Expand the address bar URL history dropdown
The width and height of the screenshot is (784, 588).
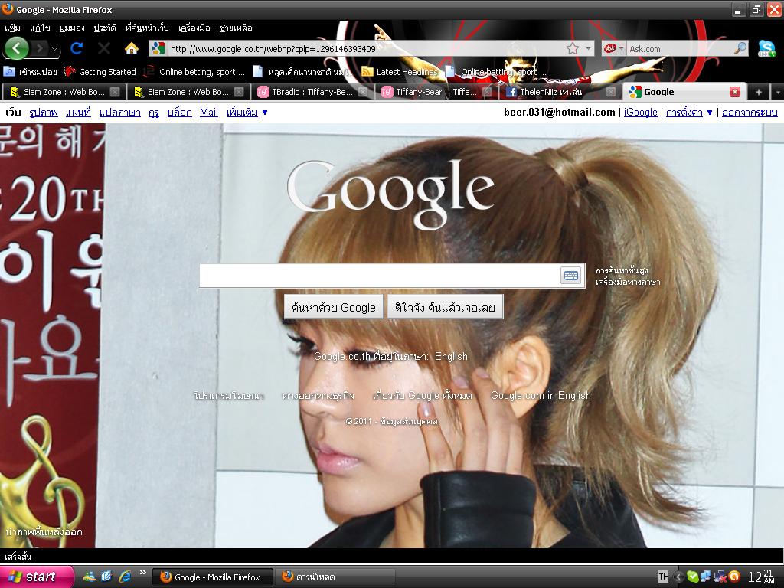(589, 48)
